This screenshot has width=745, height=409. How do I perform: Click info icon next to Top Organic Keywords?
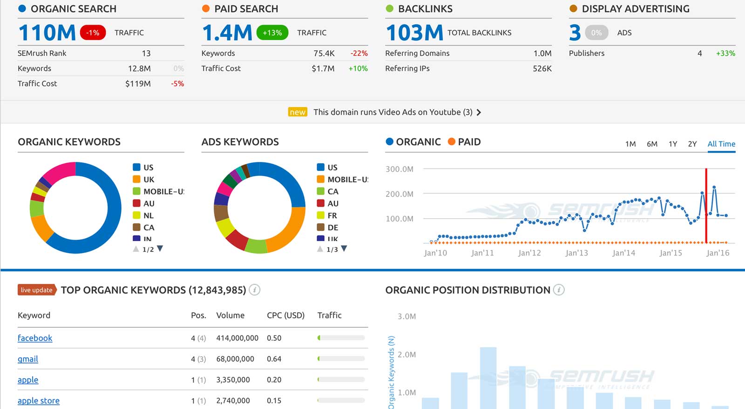coord(254,290)
